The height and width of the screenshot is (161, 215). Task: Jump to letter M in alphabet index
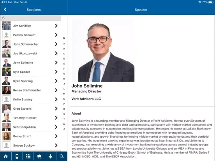tap(64, 94)
